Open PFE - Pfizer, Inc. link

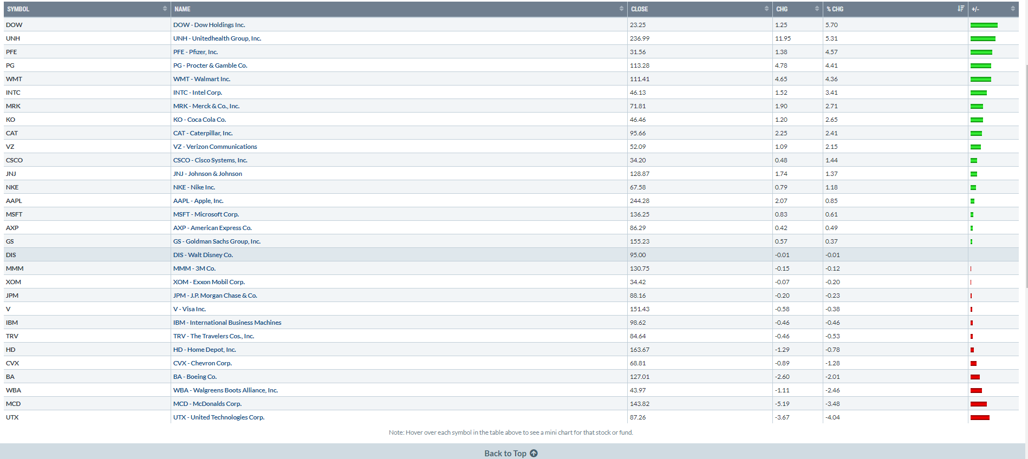pos(196,52)
